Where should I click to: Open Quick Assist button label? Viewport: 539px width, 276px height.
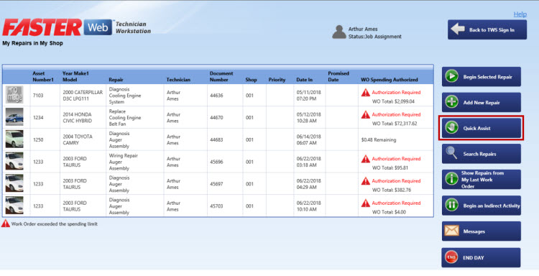point(476,128)
